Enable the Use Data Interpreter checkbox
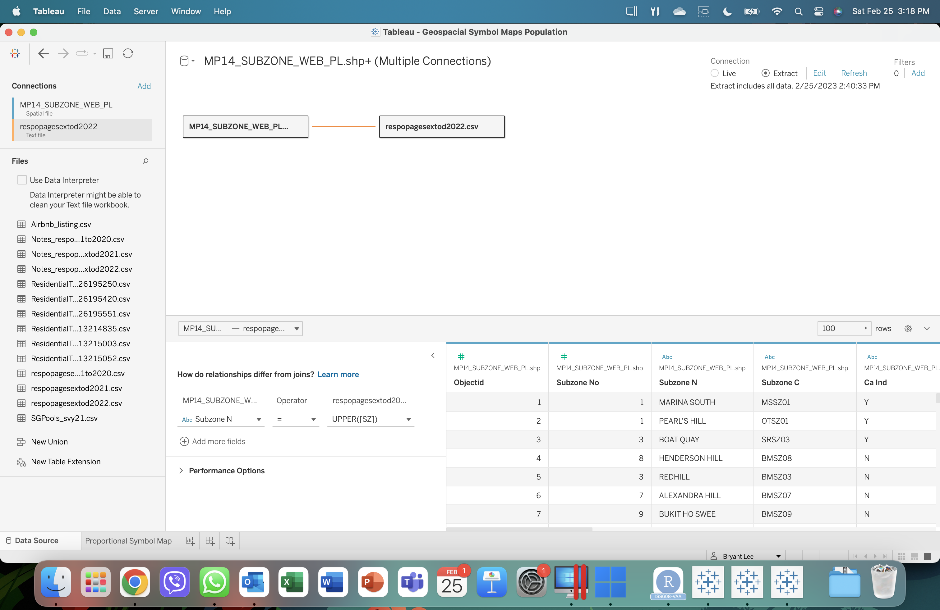This screenshot has width=940, height=610. coord(22,180)
